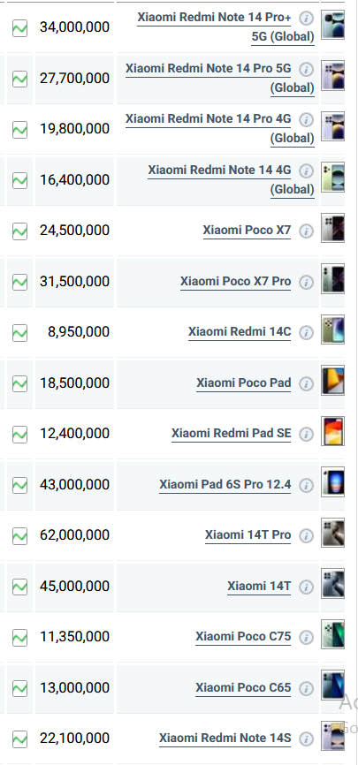358x765 pixels.
Task: Click info icon beside Xiaomi Redmi Note 14S
Action: (306, 738)
